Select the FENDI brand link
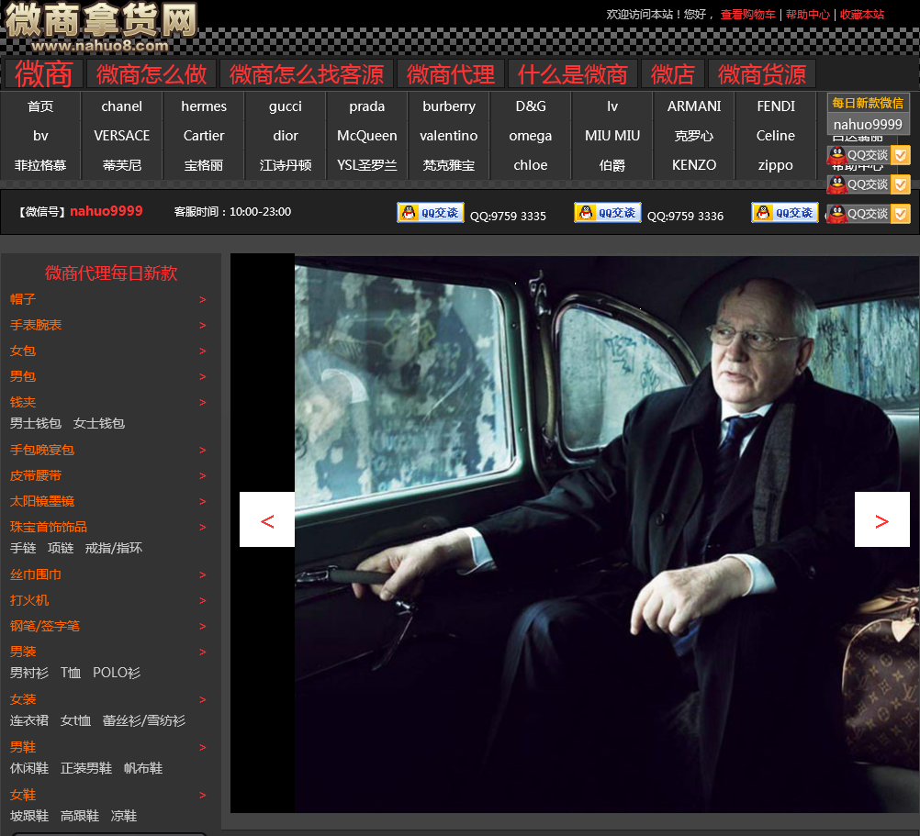The height and width of the screenshot is (836, 920). 776,106
